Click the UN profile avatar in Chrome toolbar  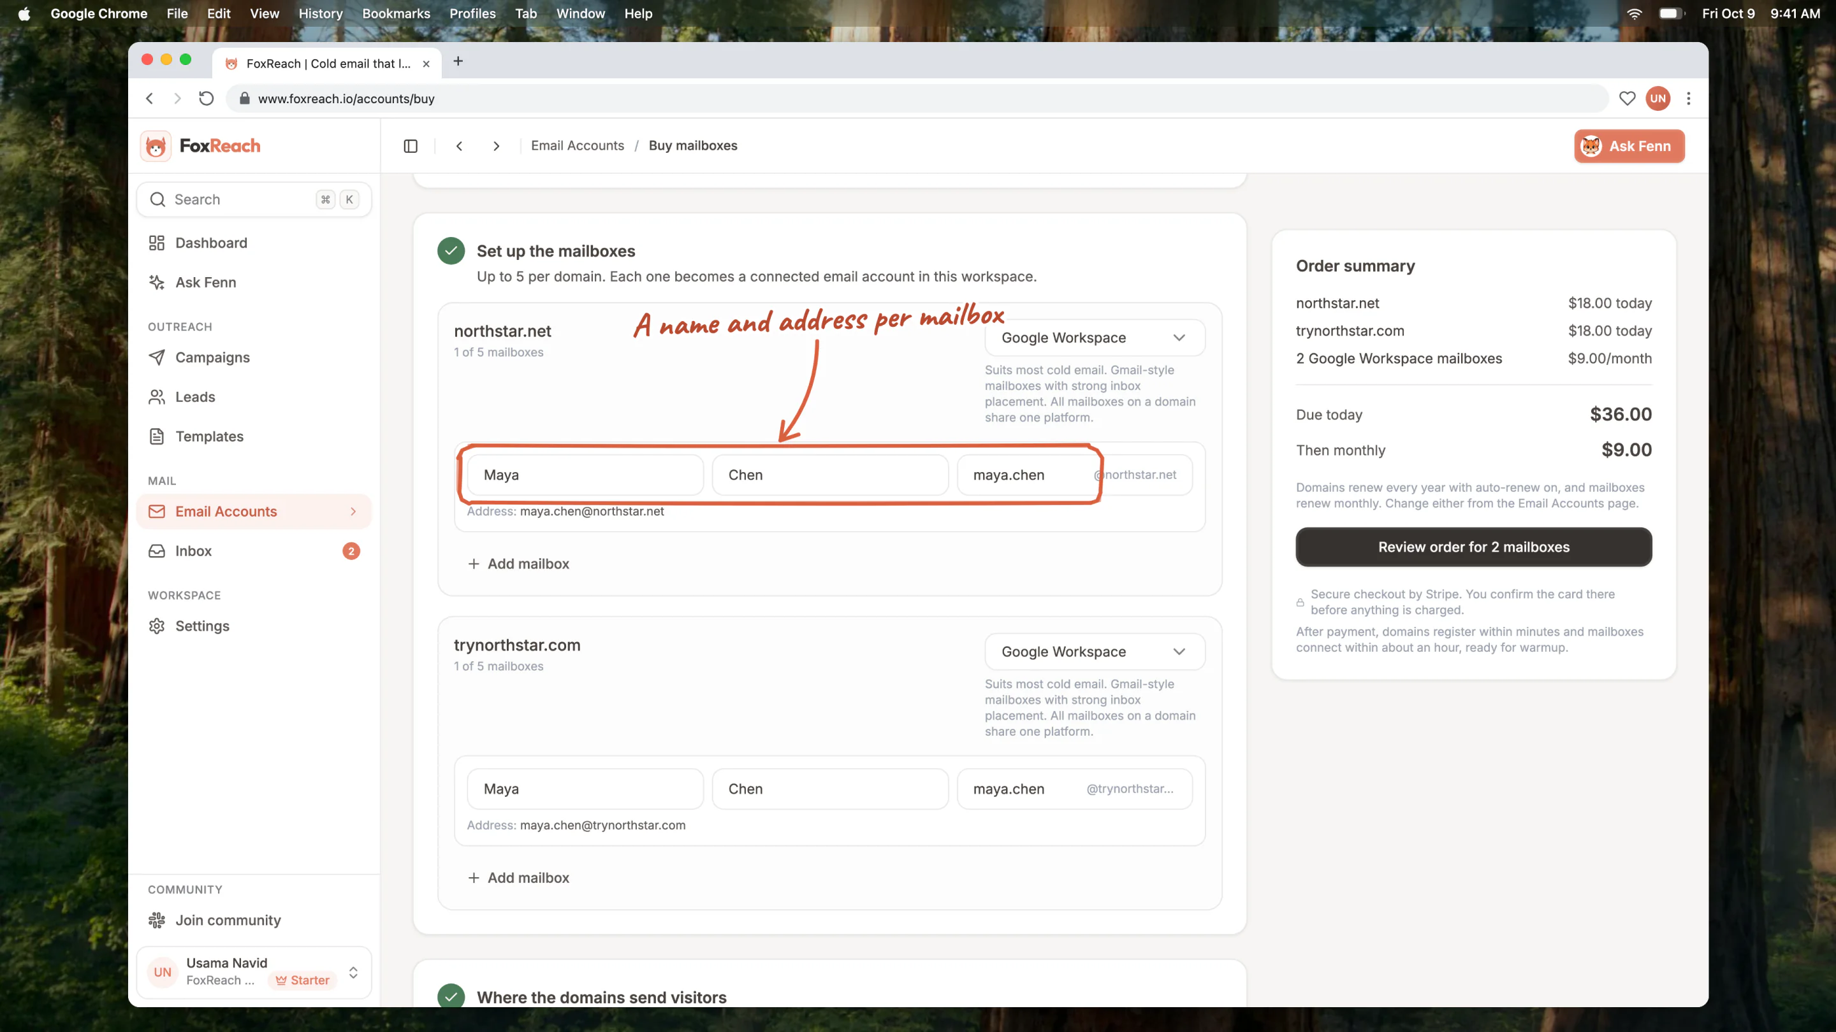[1657, 98]
